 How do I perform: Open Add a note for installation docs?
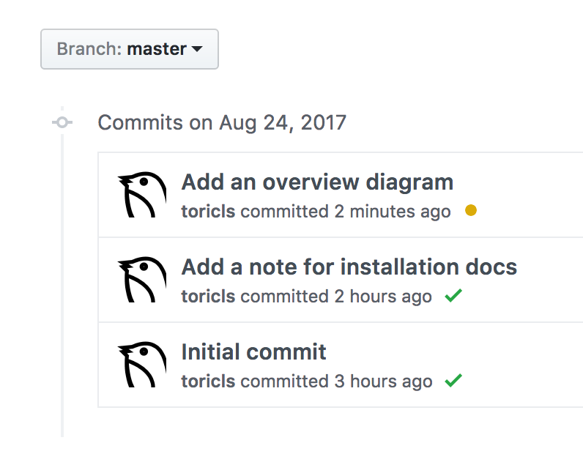click(349, 267)
